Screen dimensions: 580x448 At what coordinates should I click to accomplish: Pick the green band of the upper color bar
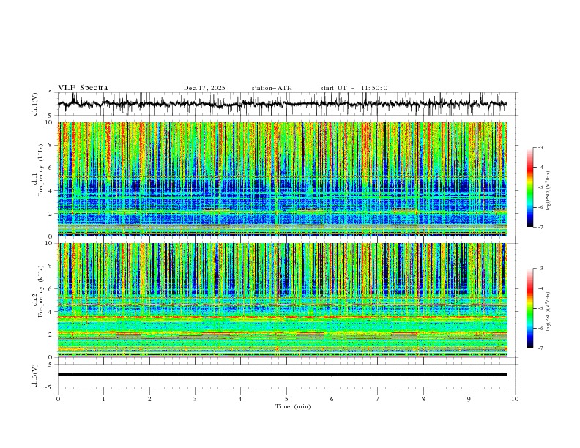pos(530,189)
